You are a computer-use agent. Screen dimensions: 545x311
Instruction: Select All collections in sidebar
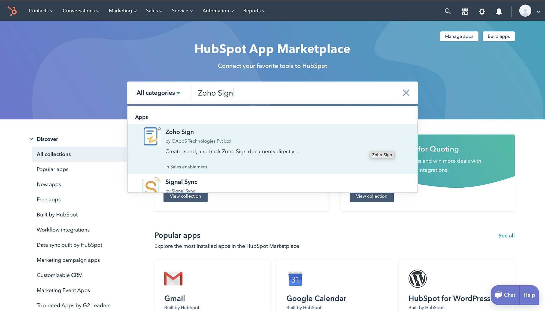point(80,154)
